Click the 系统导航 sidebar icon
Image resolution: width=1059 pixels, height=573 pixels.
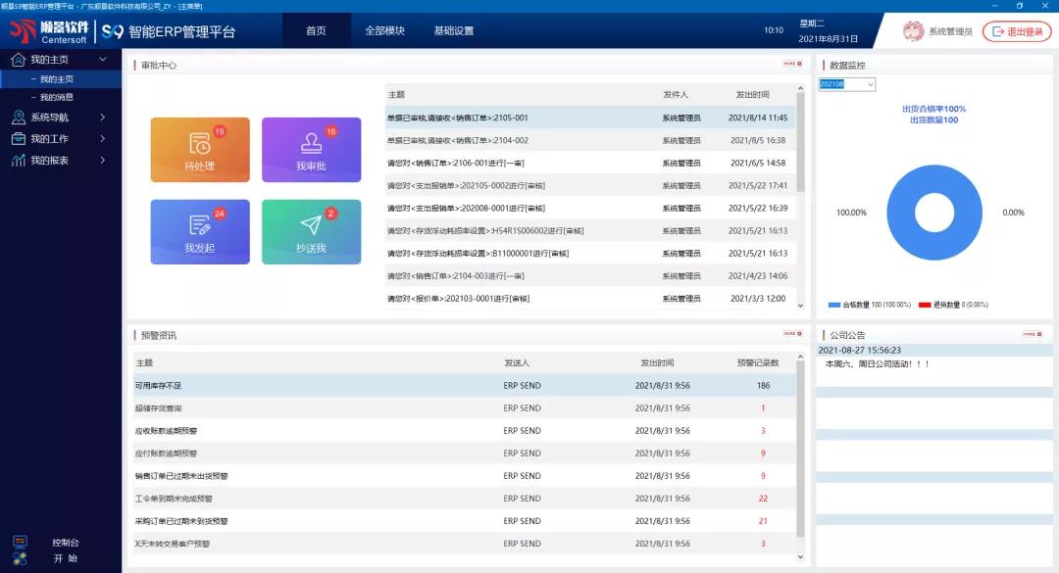click(x=19, y=118)
